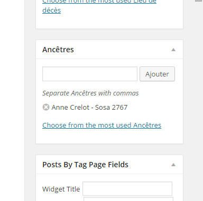Click the Ancêtres panel heading

(58, 50)
